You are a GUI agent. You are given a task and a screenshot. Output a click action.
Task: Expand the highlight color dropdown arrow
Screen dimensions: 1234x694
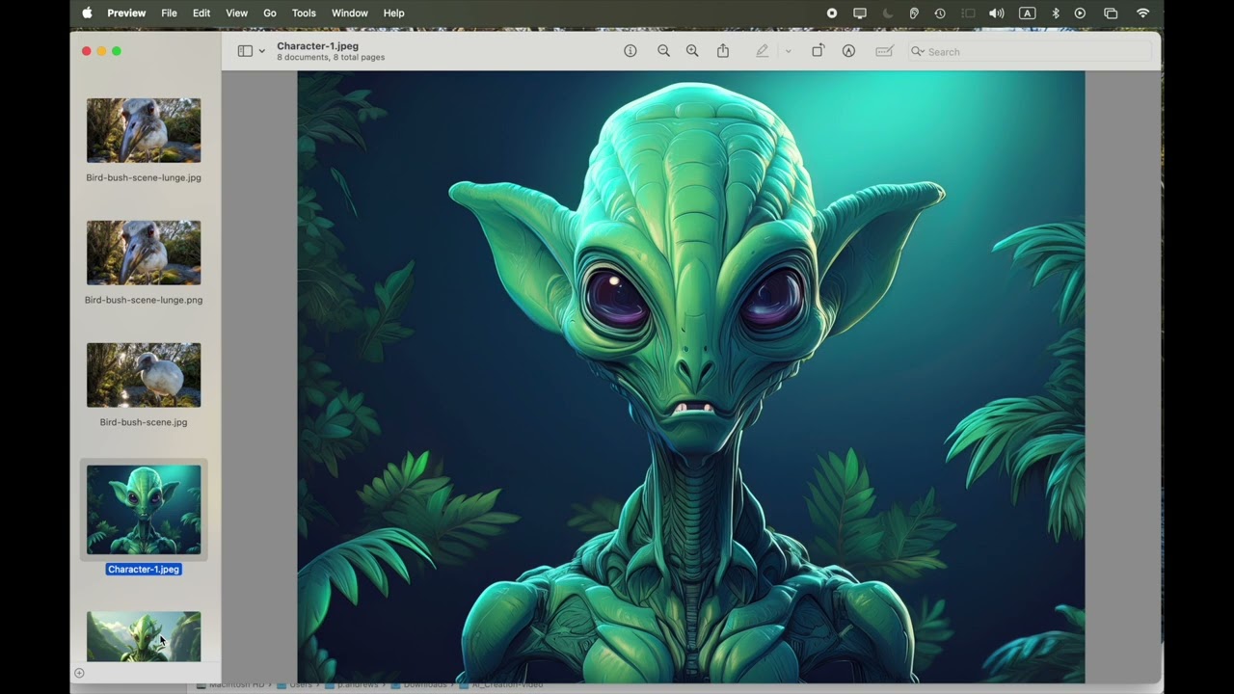(788, 51)
